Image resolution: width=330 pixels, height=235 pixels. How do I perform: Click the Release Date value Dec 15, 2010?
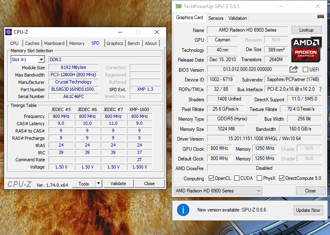click(223, 60)
